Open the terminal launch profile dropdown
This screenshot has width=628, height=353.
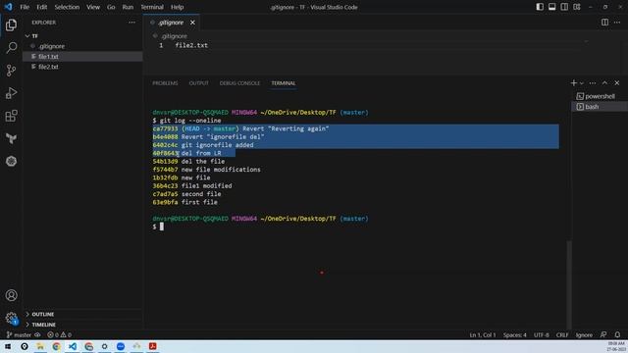pyautogui.click(x=582, y=83)
